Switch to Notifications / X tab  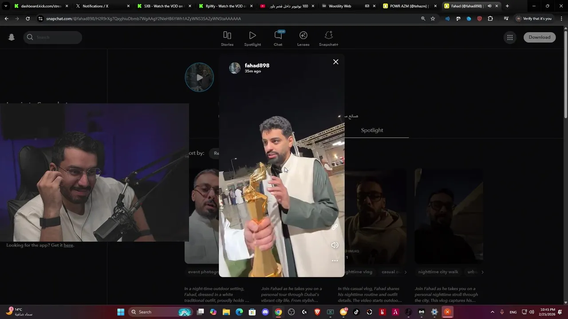point(103,6)
